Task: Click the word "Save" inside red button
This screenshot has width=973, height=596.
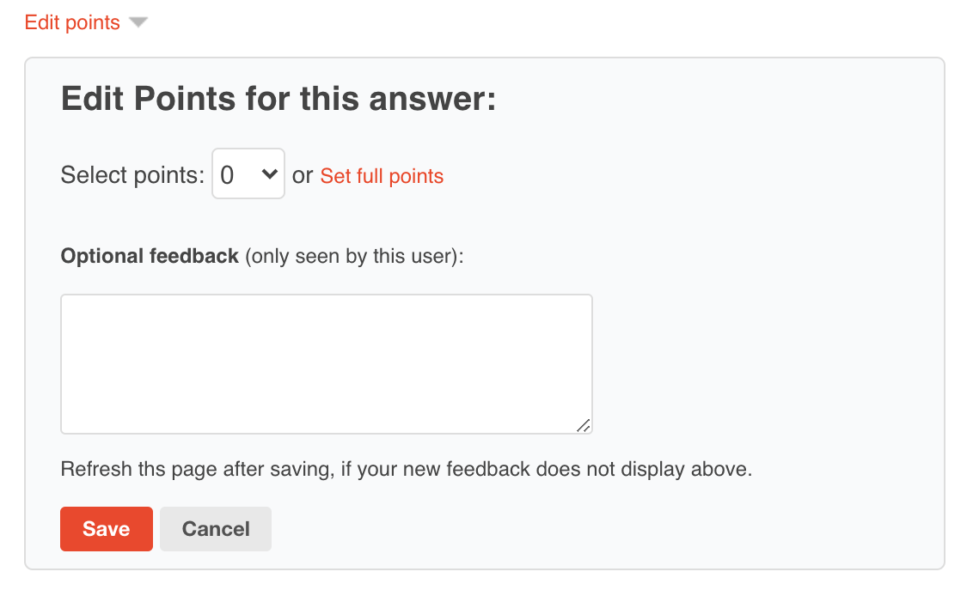Action: click(107, 529)
